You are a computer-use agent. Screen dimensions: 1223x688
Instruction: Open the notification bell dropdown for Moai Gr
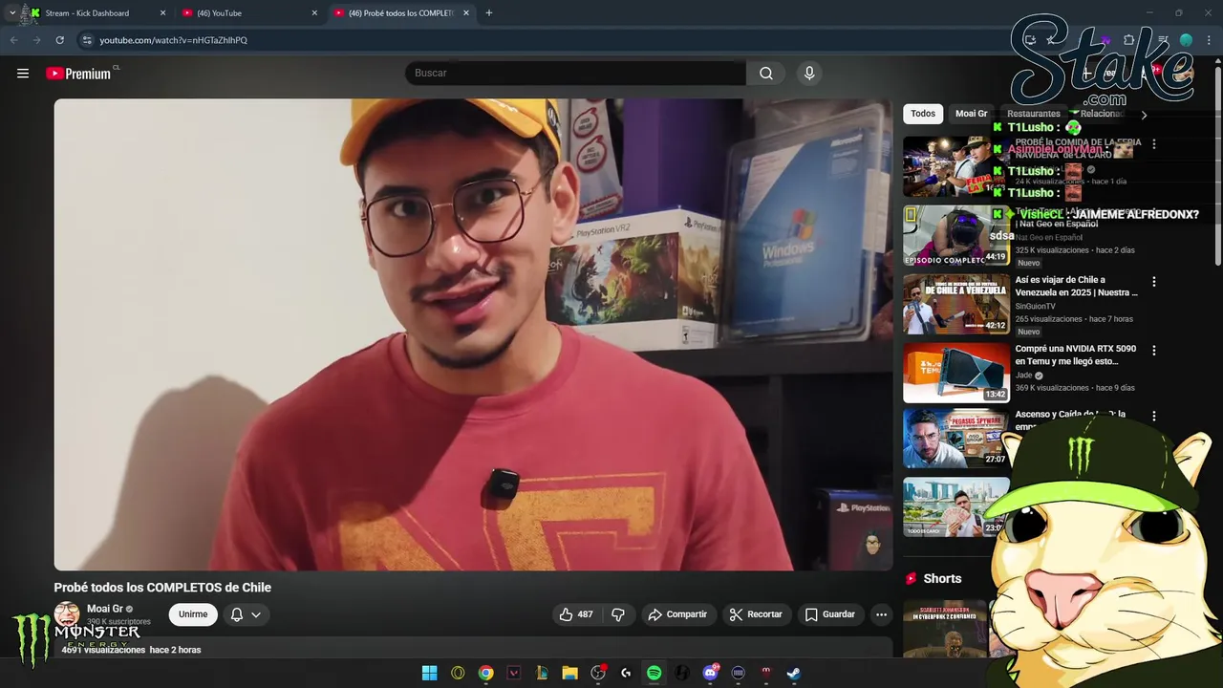point(246,614)
